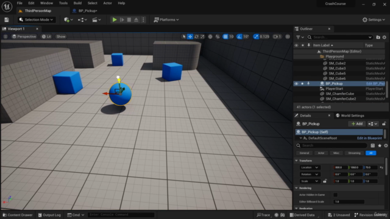The image size is (390, 219).
Task: Open Lit view mode menu
Action: click(46, 36)
